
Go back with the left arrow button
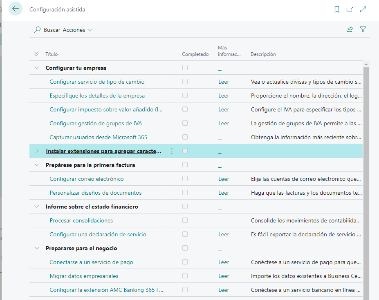[16, 9]
